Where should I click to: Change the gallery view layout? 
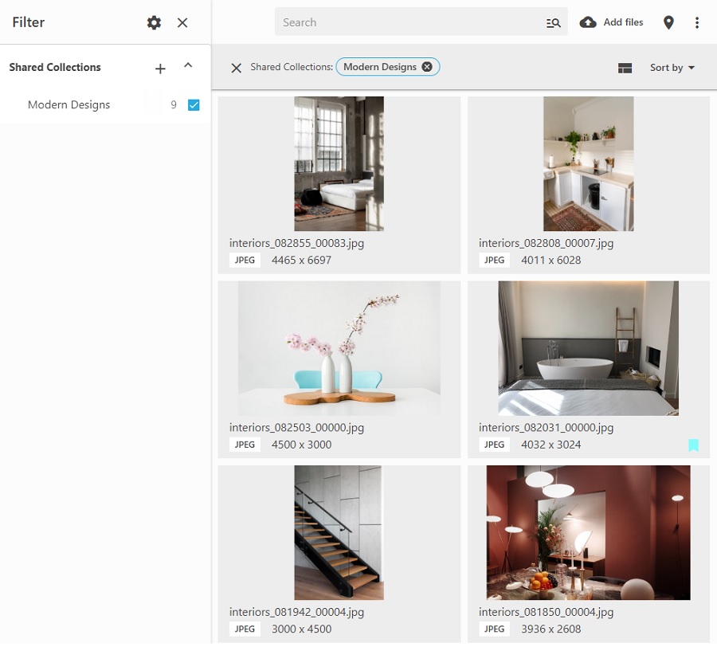(x=625, y=69)
